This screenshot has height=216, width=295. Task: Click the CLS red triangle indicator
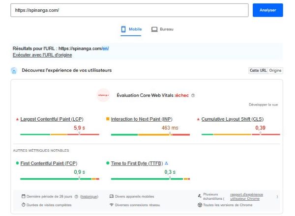coord(198,119)
